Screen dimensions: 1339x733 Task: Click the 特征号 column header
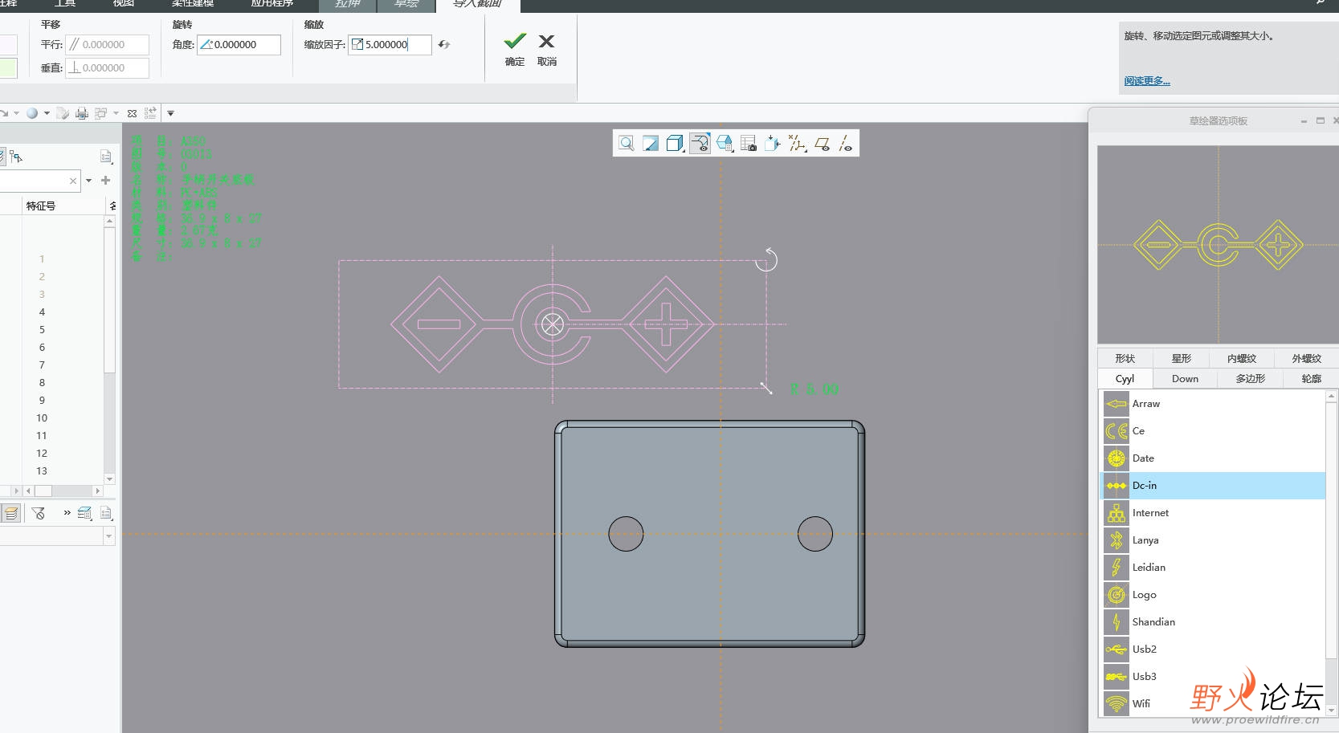(x=41, y=206)
